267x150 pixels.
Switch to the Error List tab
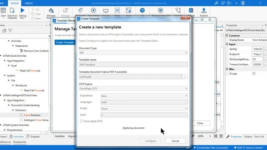click(259, 137)
